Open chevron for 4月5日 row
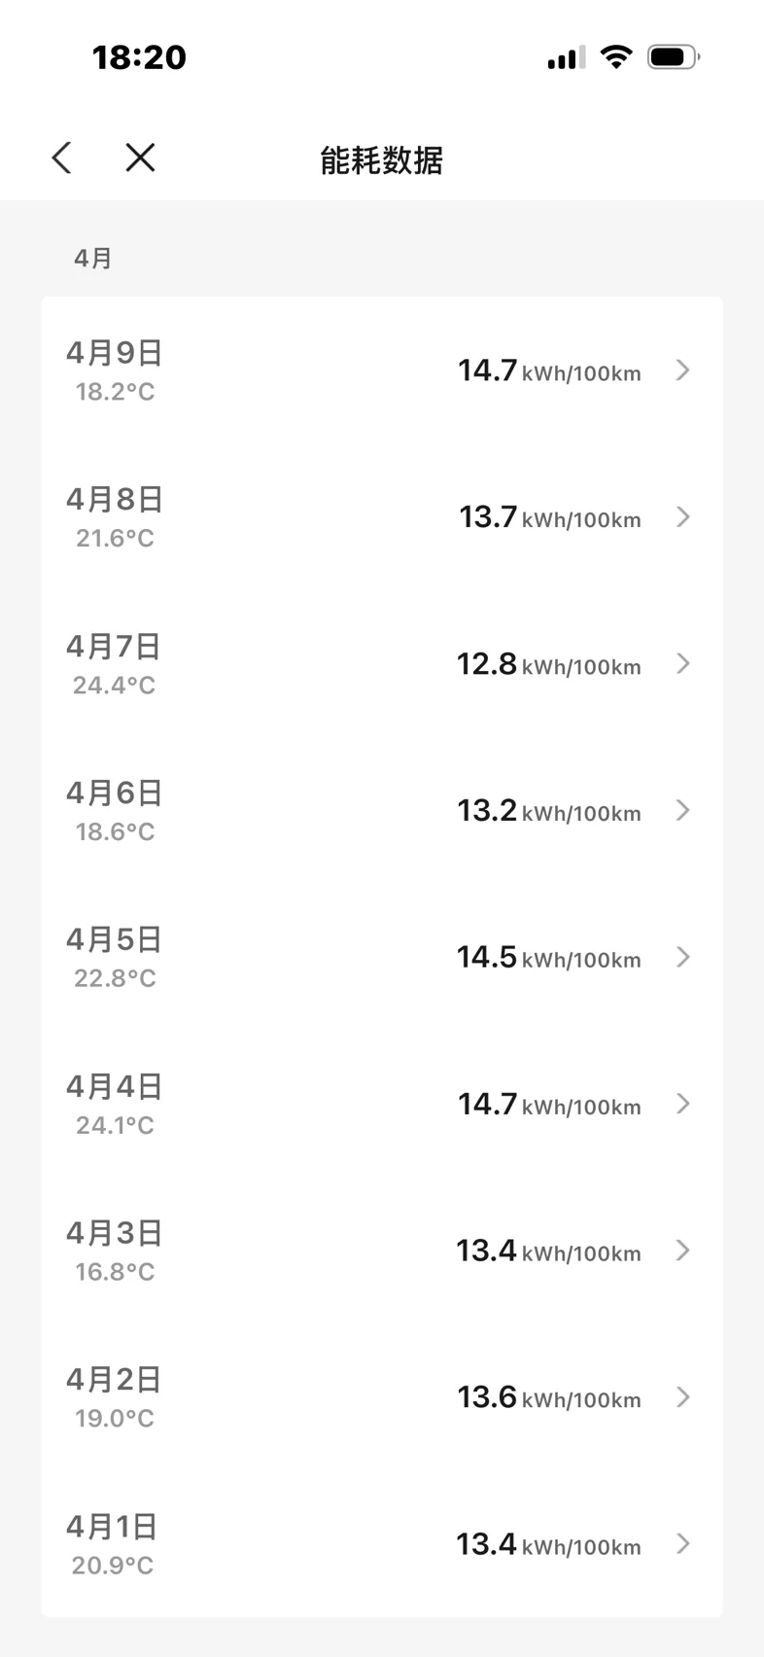This screenshot has width=764, height=1657. (683, 958)
